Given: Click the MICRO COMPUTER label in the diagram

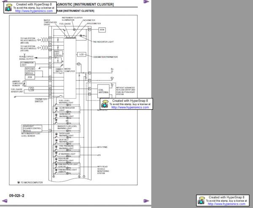Looking at the screenshot, I should pyautogui.click(x=70, y=70).
